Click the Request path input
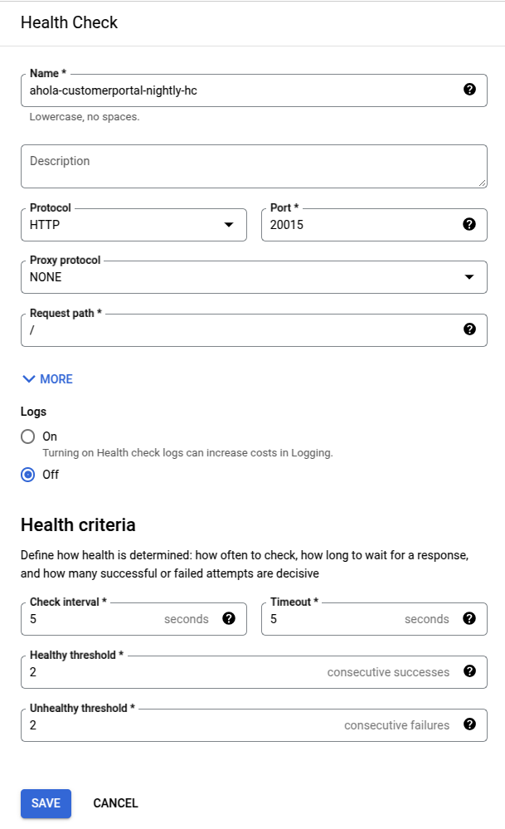Screen dimensions: 505x829 point(243,330)
